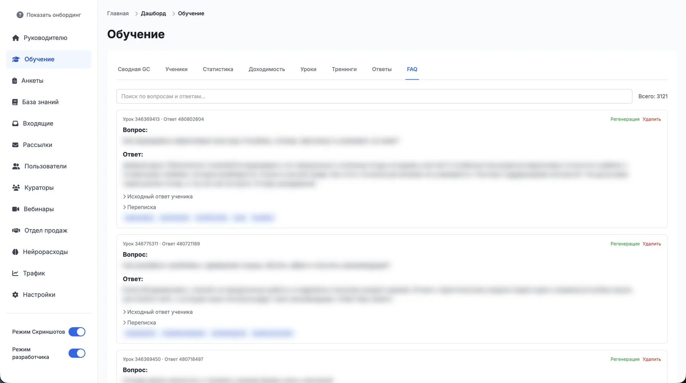Click the Всего: 3121 counter

pos(653,96)
